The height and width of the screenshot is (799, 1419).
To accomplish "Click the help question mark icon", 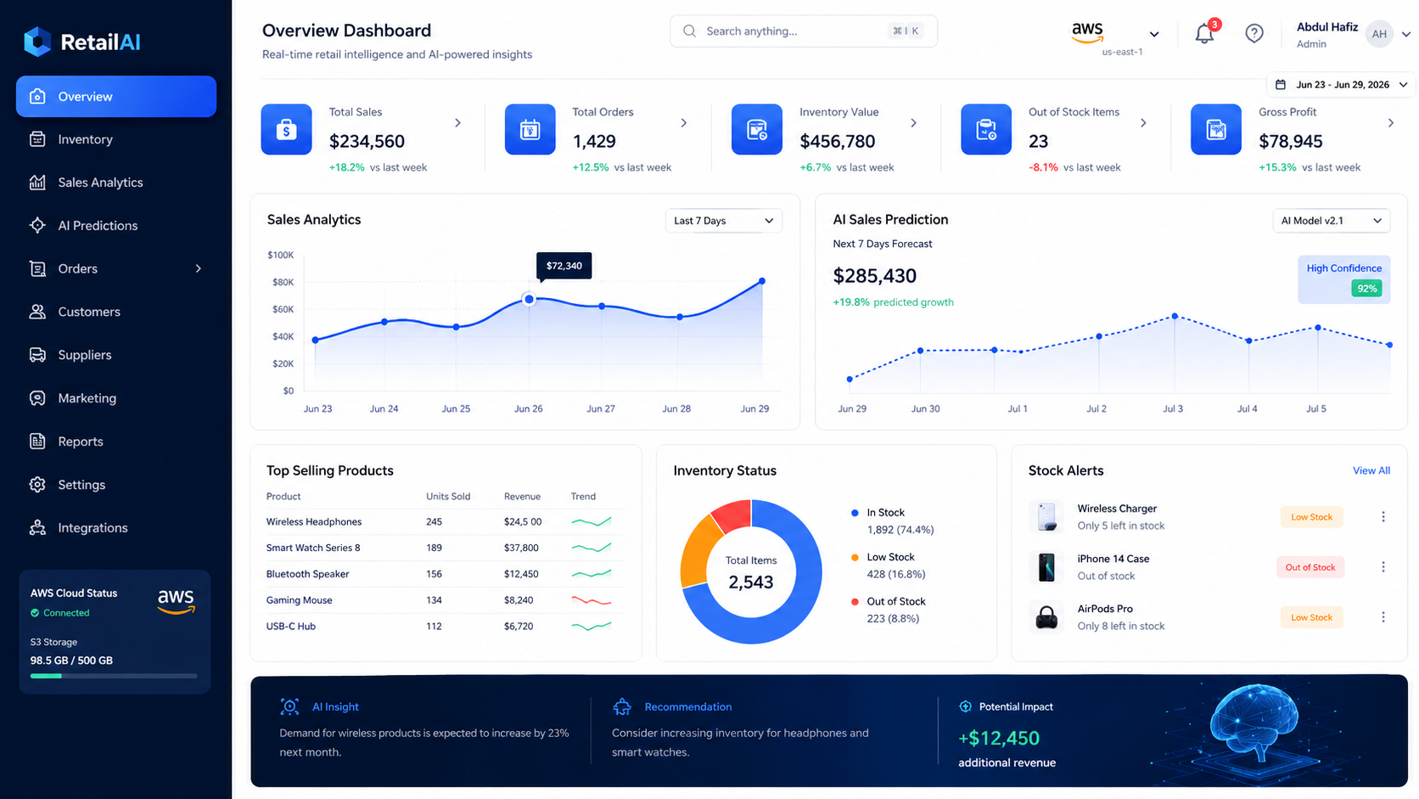I will pyautogui.click(x=1254, y=33).
